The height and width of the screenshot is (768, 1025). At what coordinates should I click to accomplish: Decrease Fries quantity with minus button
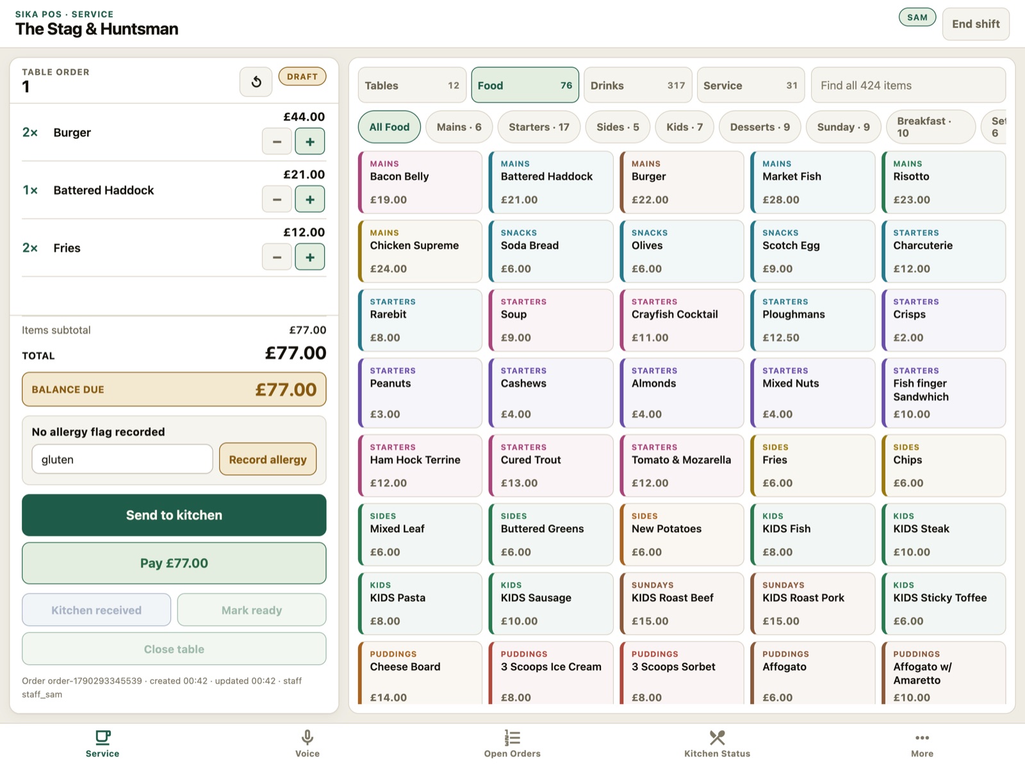coord(277,257)
